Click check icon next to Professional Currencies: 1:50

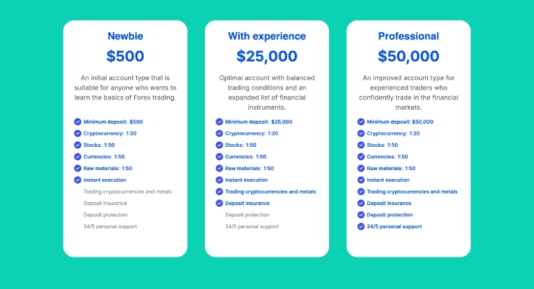(x=360, y=157)
